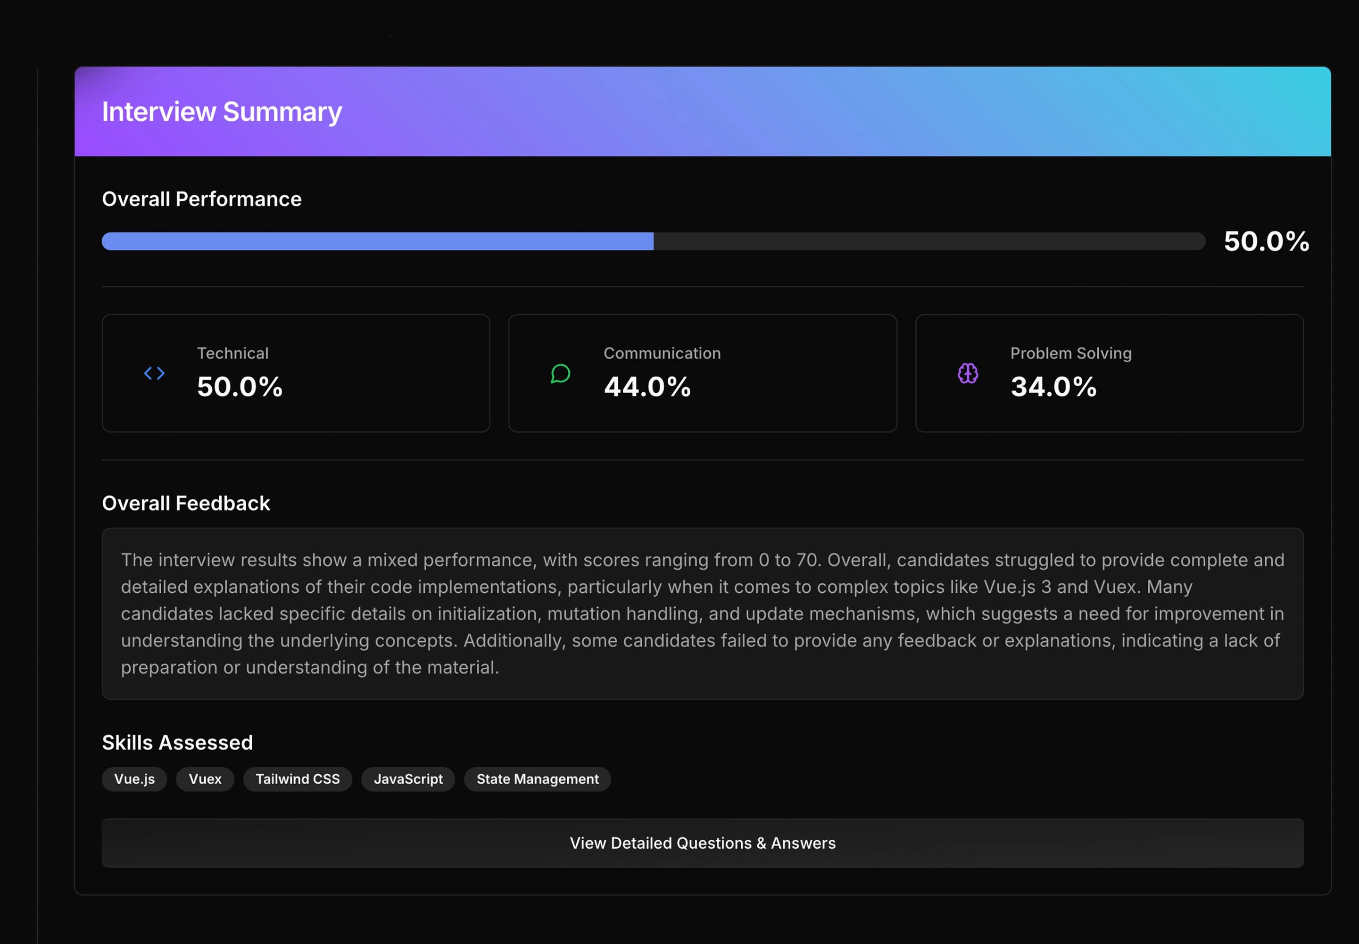Select the Vuex skill tag

(x=205, y=779)
